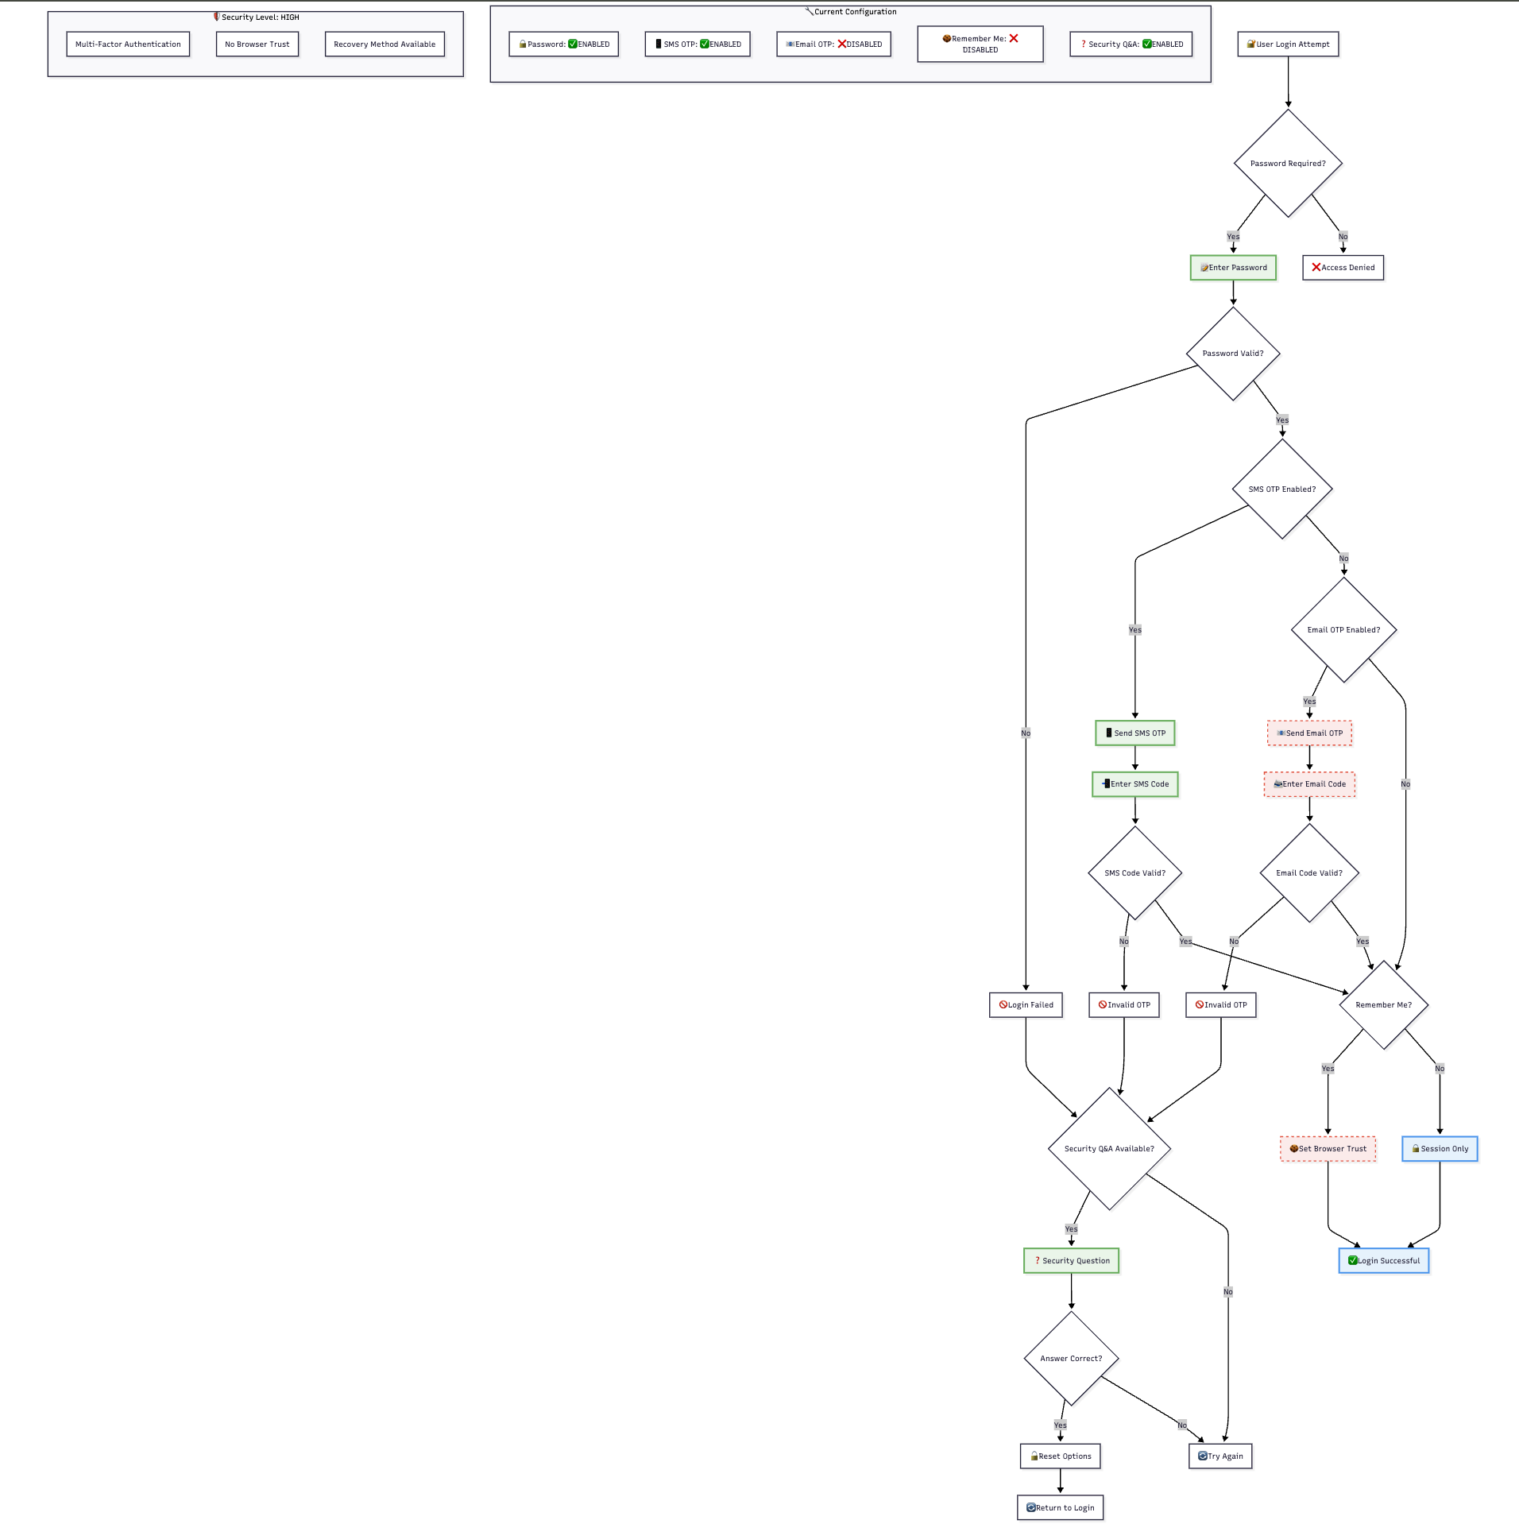Select the Password Valid? decision diamond
The height and width of the screenshot is (1524, 1519).
pyautogui.click(x=1233, y=354)
